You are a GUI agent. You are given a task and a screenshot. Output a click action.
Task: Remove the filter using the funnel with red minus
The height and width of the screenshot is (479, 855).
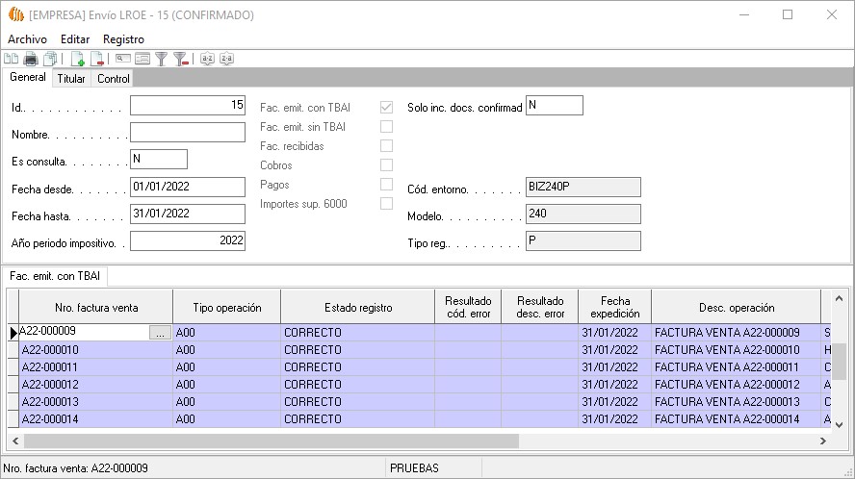[x=180, y=59]
